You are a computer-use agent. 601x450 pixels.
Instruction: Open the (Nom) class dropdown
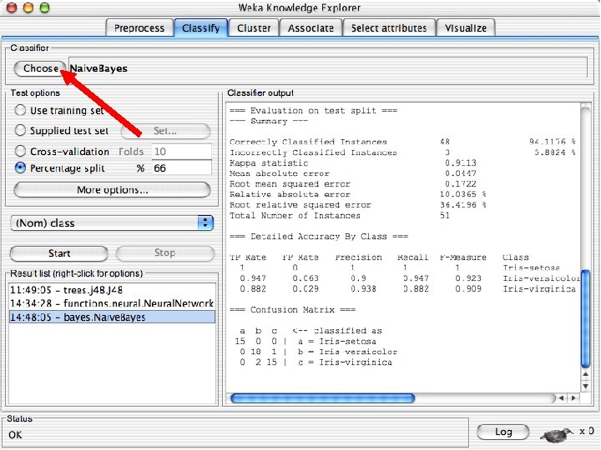click(112, 222)
